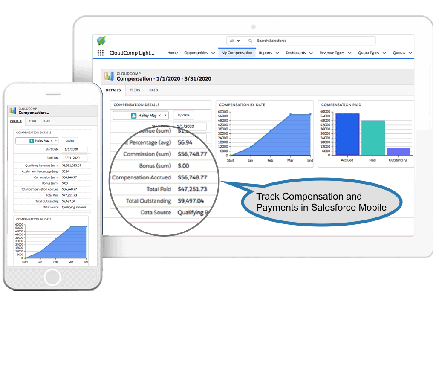Click "$9,497.04" Total Outstanding on phone
This screenshot has height=385, width=439.
point(68,201)
